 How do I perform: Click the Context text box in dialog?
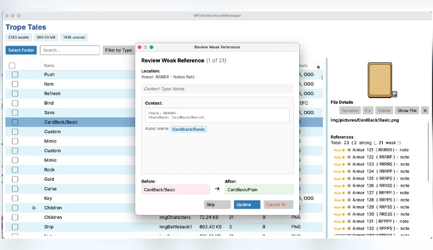(217, 115)
